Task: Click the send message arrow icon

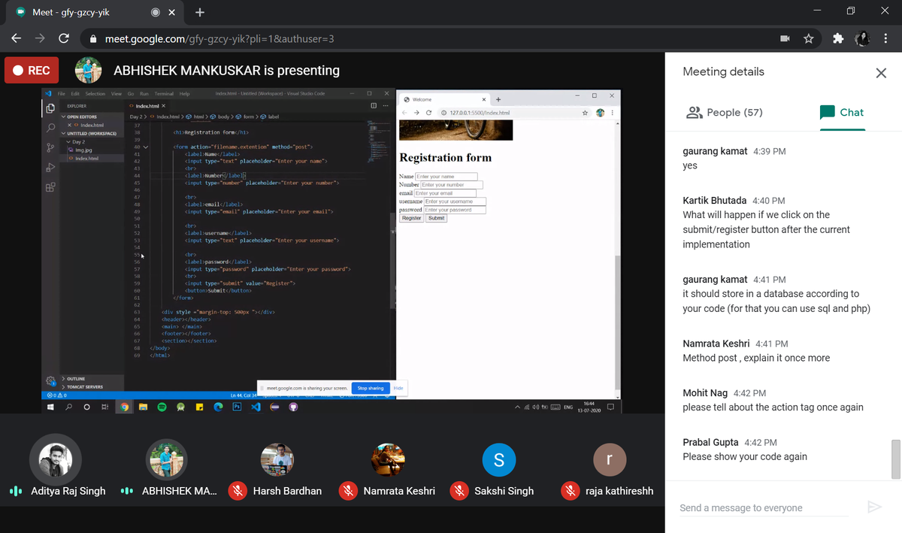Action: pos(874,507)
